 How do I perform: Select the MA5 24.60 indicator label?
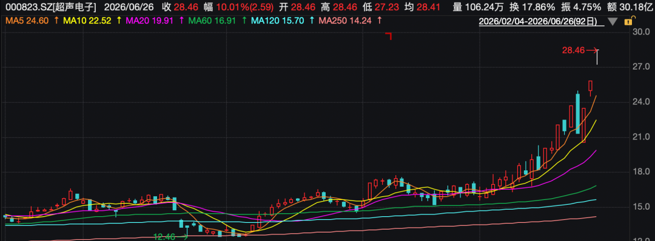(x=27, y=21)
